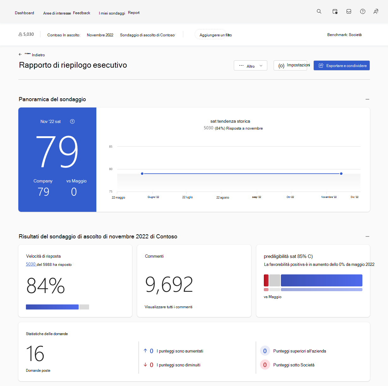Open the calendar settings icon
Image resolution: width=388 pixels, height=386 pixels.
tap(335, 11)
